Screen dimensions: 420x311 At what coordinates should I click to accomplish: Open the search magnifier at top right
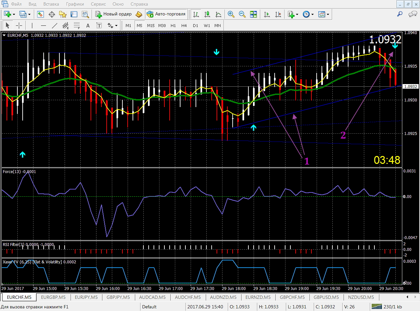pos(400,14)
